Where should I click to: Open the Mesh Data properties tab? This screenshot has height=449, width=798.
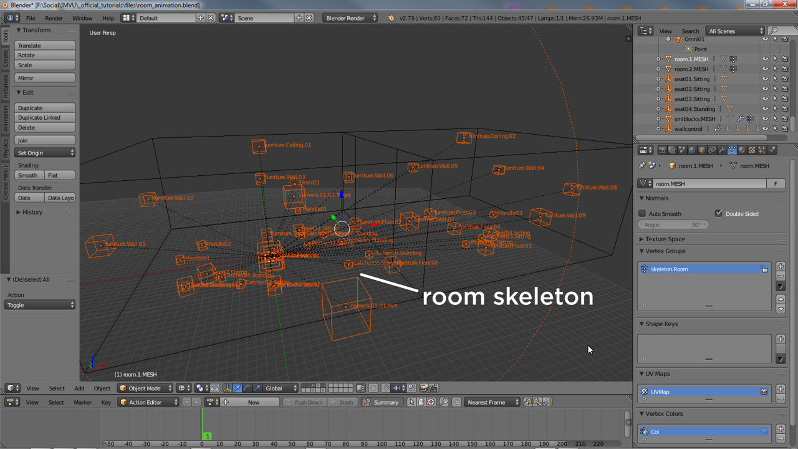tap(732, 150)
